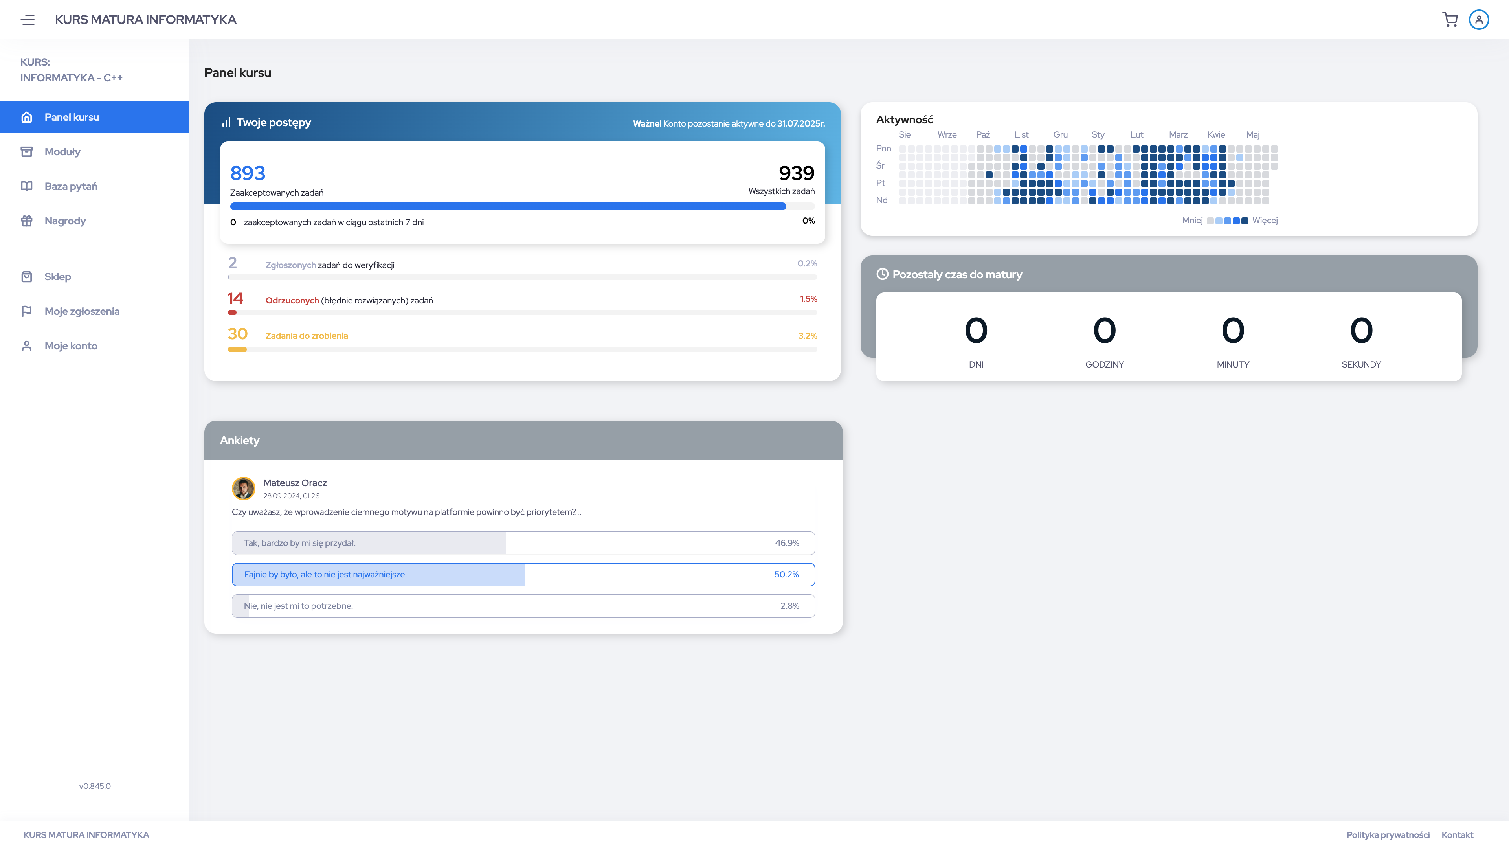The height and width of the screenshot is (849, 1509).
Task: Click the poll question about ciemnego motywu
Action: (x=407, y=512)
